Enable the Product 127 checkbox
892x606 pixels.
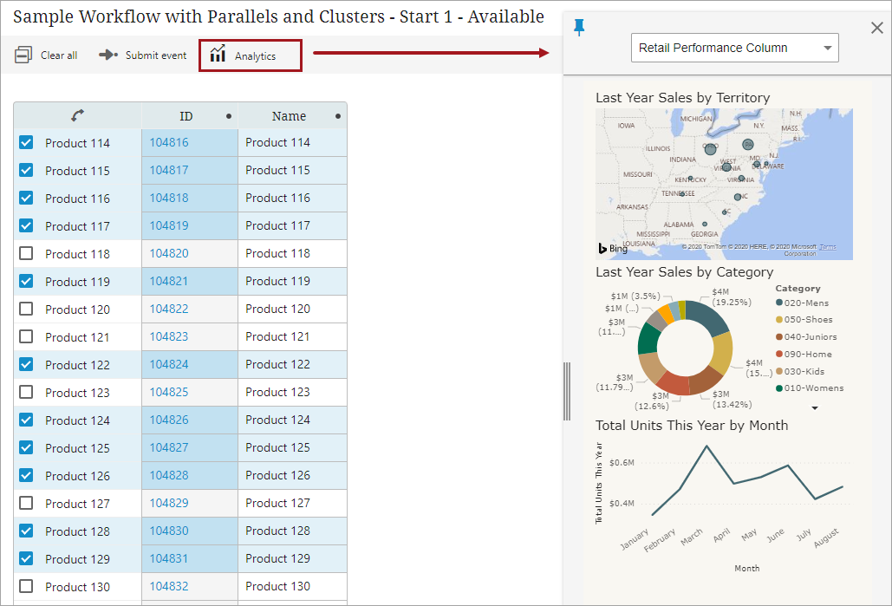point(26,503)
